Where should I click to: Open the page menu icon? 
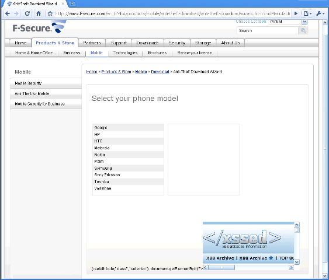coord(307,14)
